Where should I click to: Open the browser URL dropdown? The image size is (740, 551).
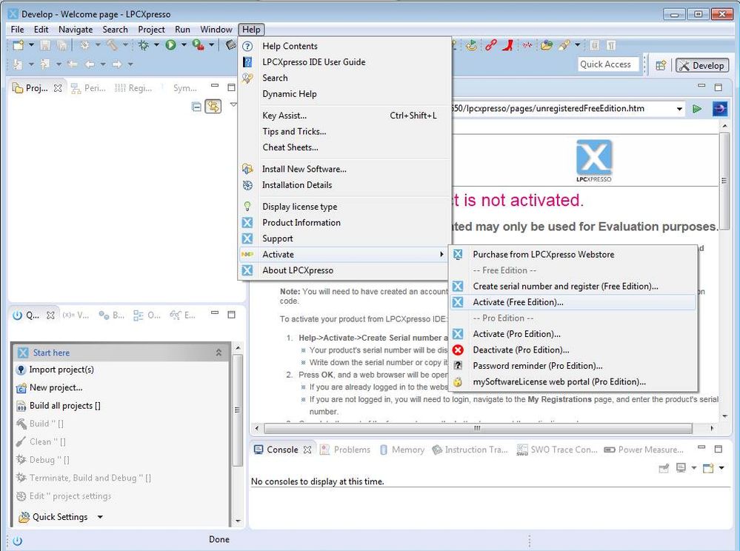pos(679,109)
